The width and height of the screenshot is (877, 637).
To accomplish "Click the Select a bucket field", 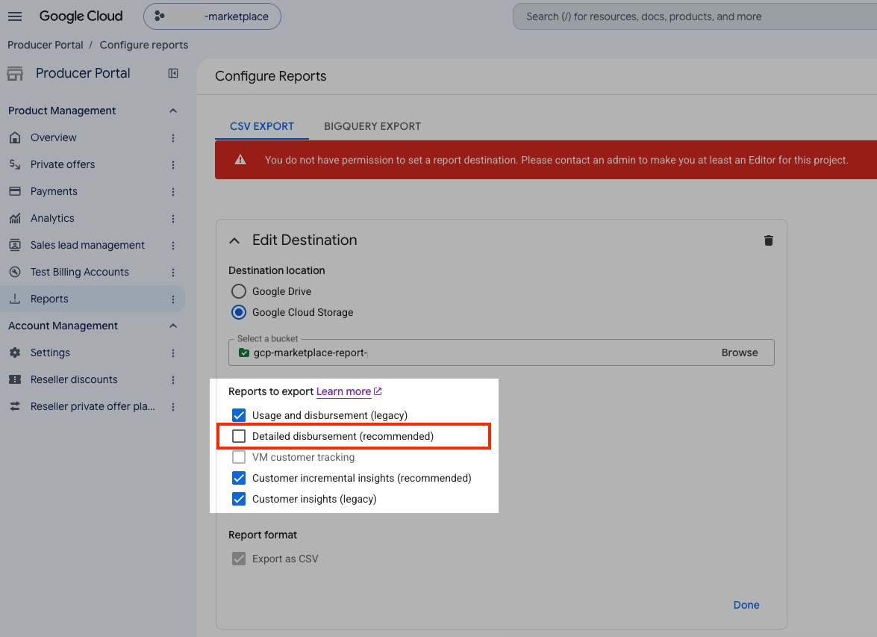I will [x=501, y=352].
